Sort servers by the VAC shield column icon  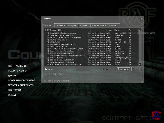point(48,30)
